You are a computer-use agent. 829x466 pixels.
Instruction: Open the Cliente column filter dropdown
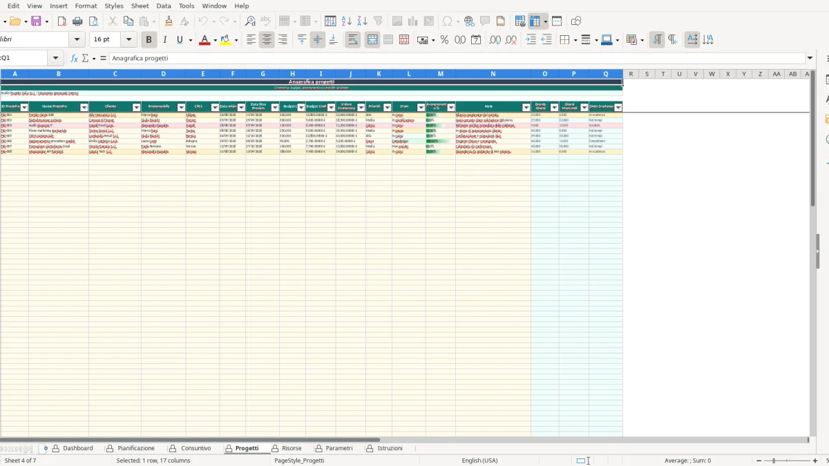[136, 107]
